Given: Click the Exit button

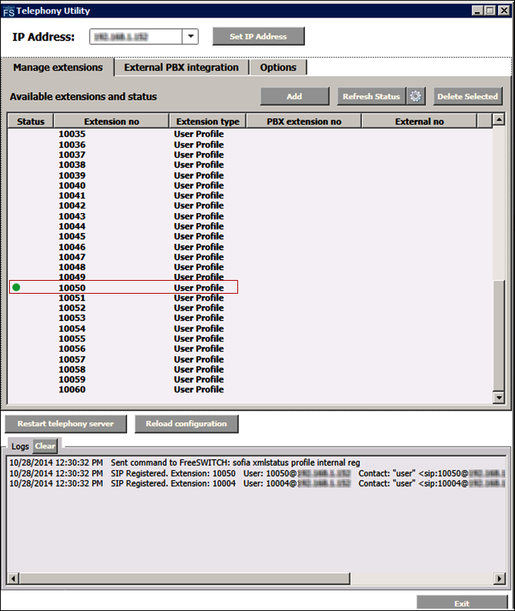Looking at the screenshot, I should pos(462,603).
